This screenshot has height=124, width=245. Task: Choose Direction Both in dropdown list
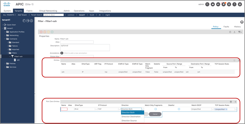[x=133, y=112]
